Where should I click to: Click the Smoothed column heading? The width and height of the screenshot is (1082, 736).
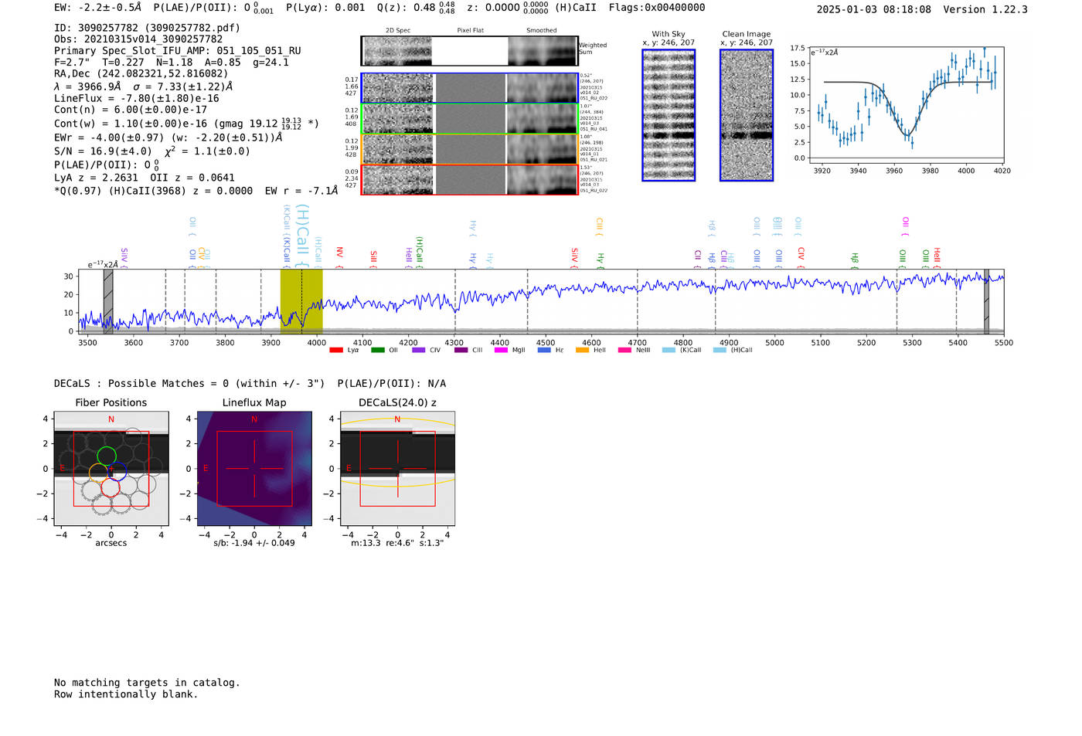pyautogui.click(x=542, y=31)
